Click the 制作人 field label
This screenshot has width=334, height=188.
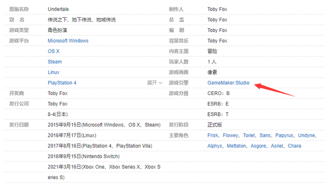176,9
